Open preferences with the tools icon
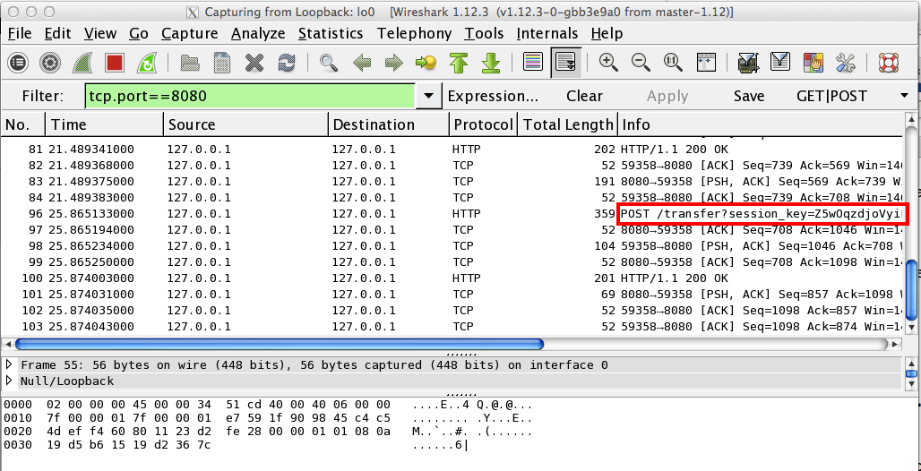This screenshot has width=921, height=471. coord(846,63)
